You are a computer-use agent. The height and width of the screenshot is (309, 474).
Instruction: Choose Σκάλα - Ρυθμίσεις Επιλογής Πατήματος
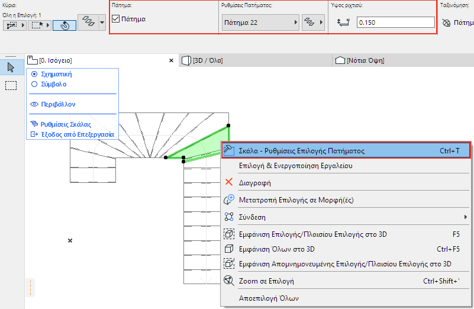point(346,150)
